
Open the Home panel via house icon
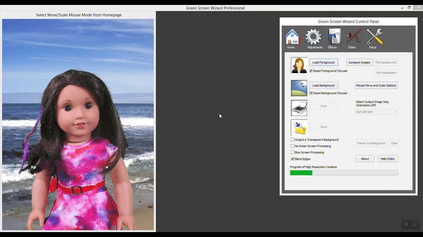(292, 36)
